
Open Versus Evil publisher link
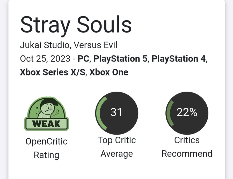coord(96,45)
